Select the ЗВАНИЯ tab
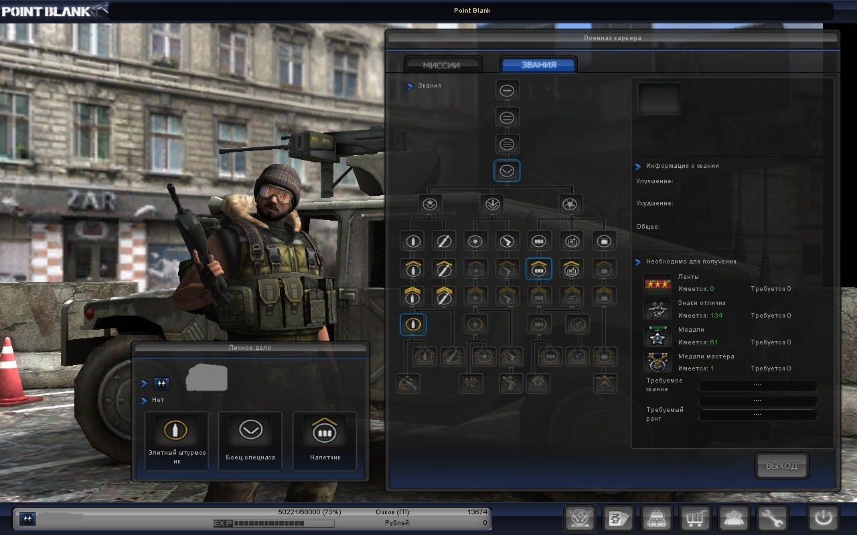The image size is (857, 535). (x=538, y=65)
